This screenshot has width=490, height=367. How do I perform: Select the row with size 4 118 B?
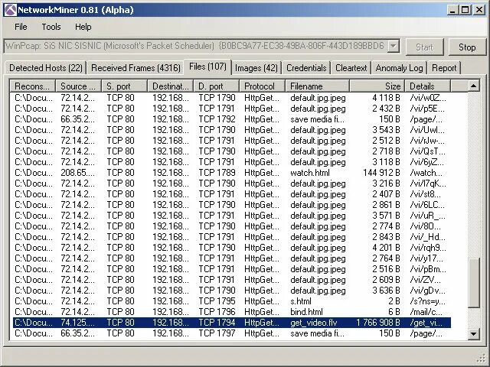[231, 98]
